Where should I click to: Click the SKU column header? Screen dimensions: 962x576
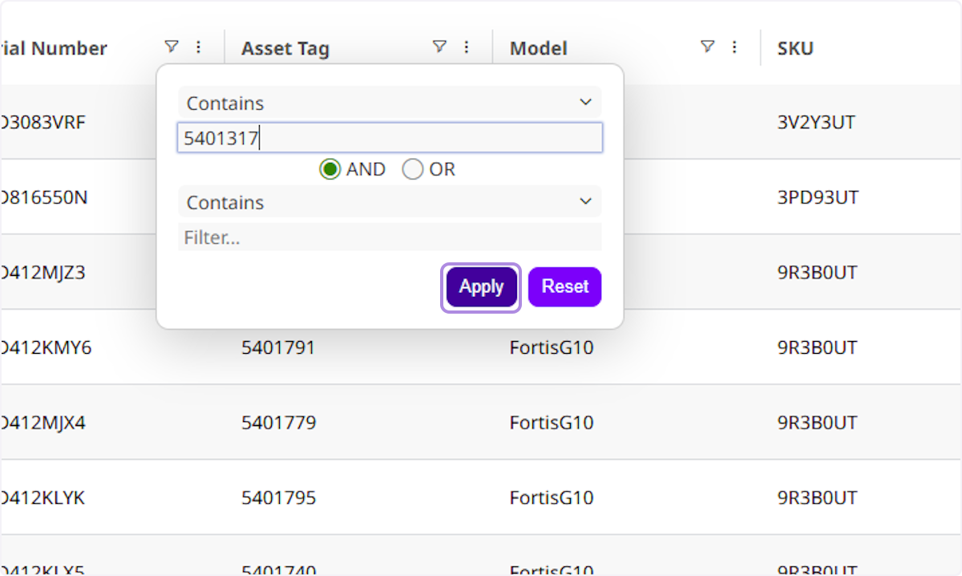[795, 48]
